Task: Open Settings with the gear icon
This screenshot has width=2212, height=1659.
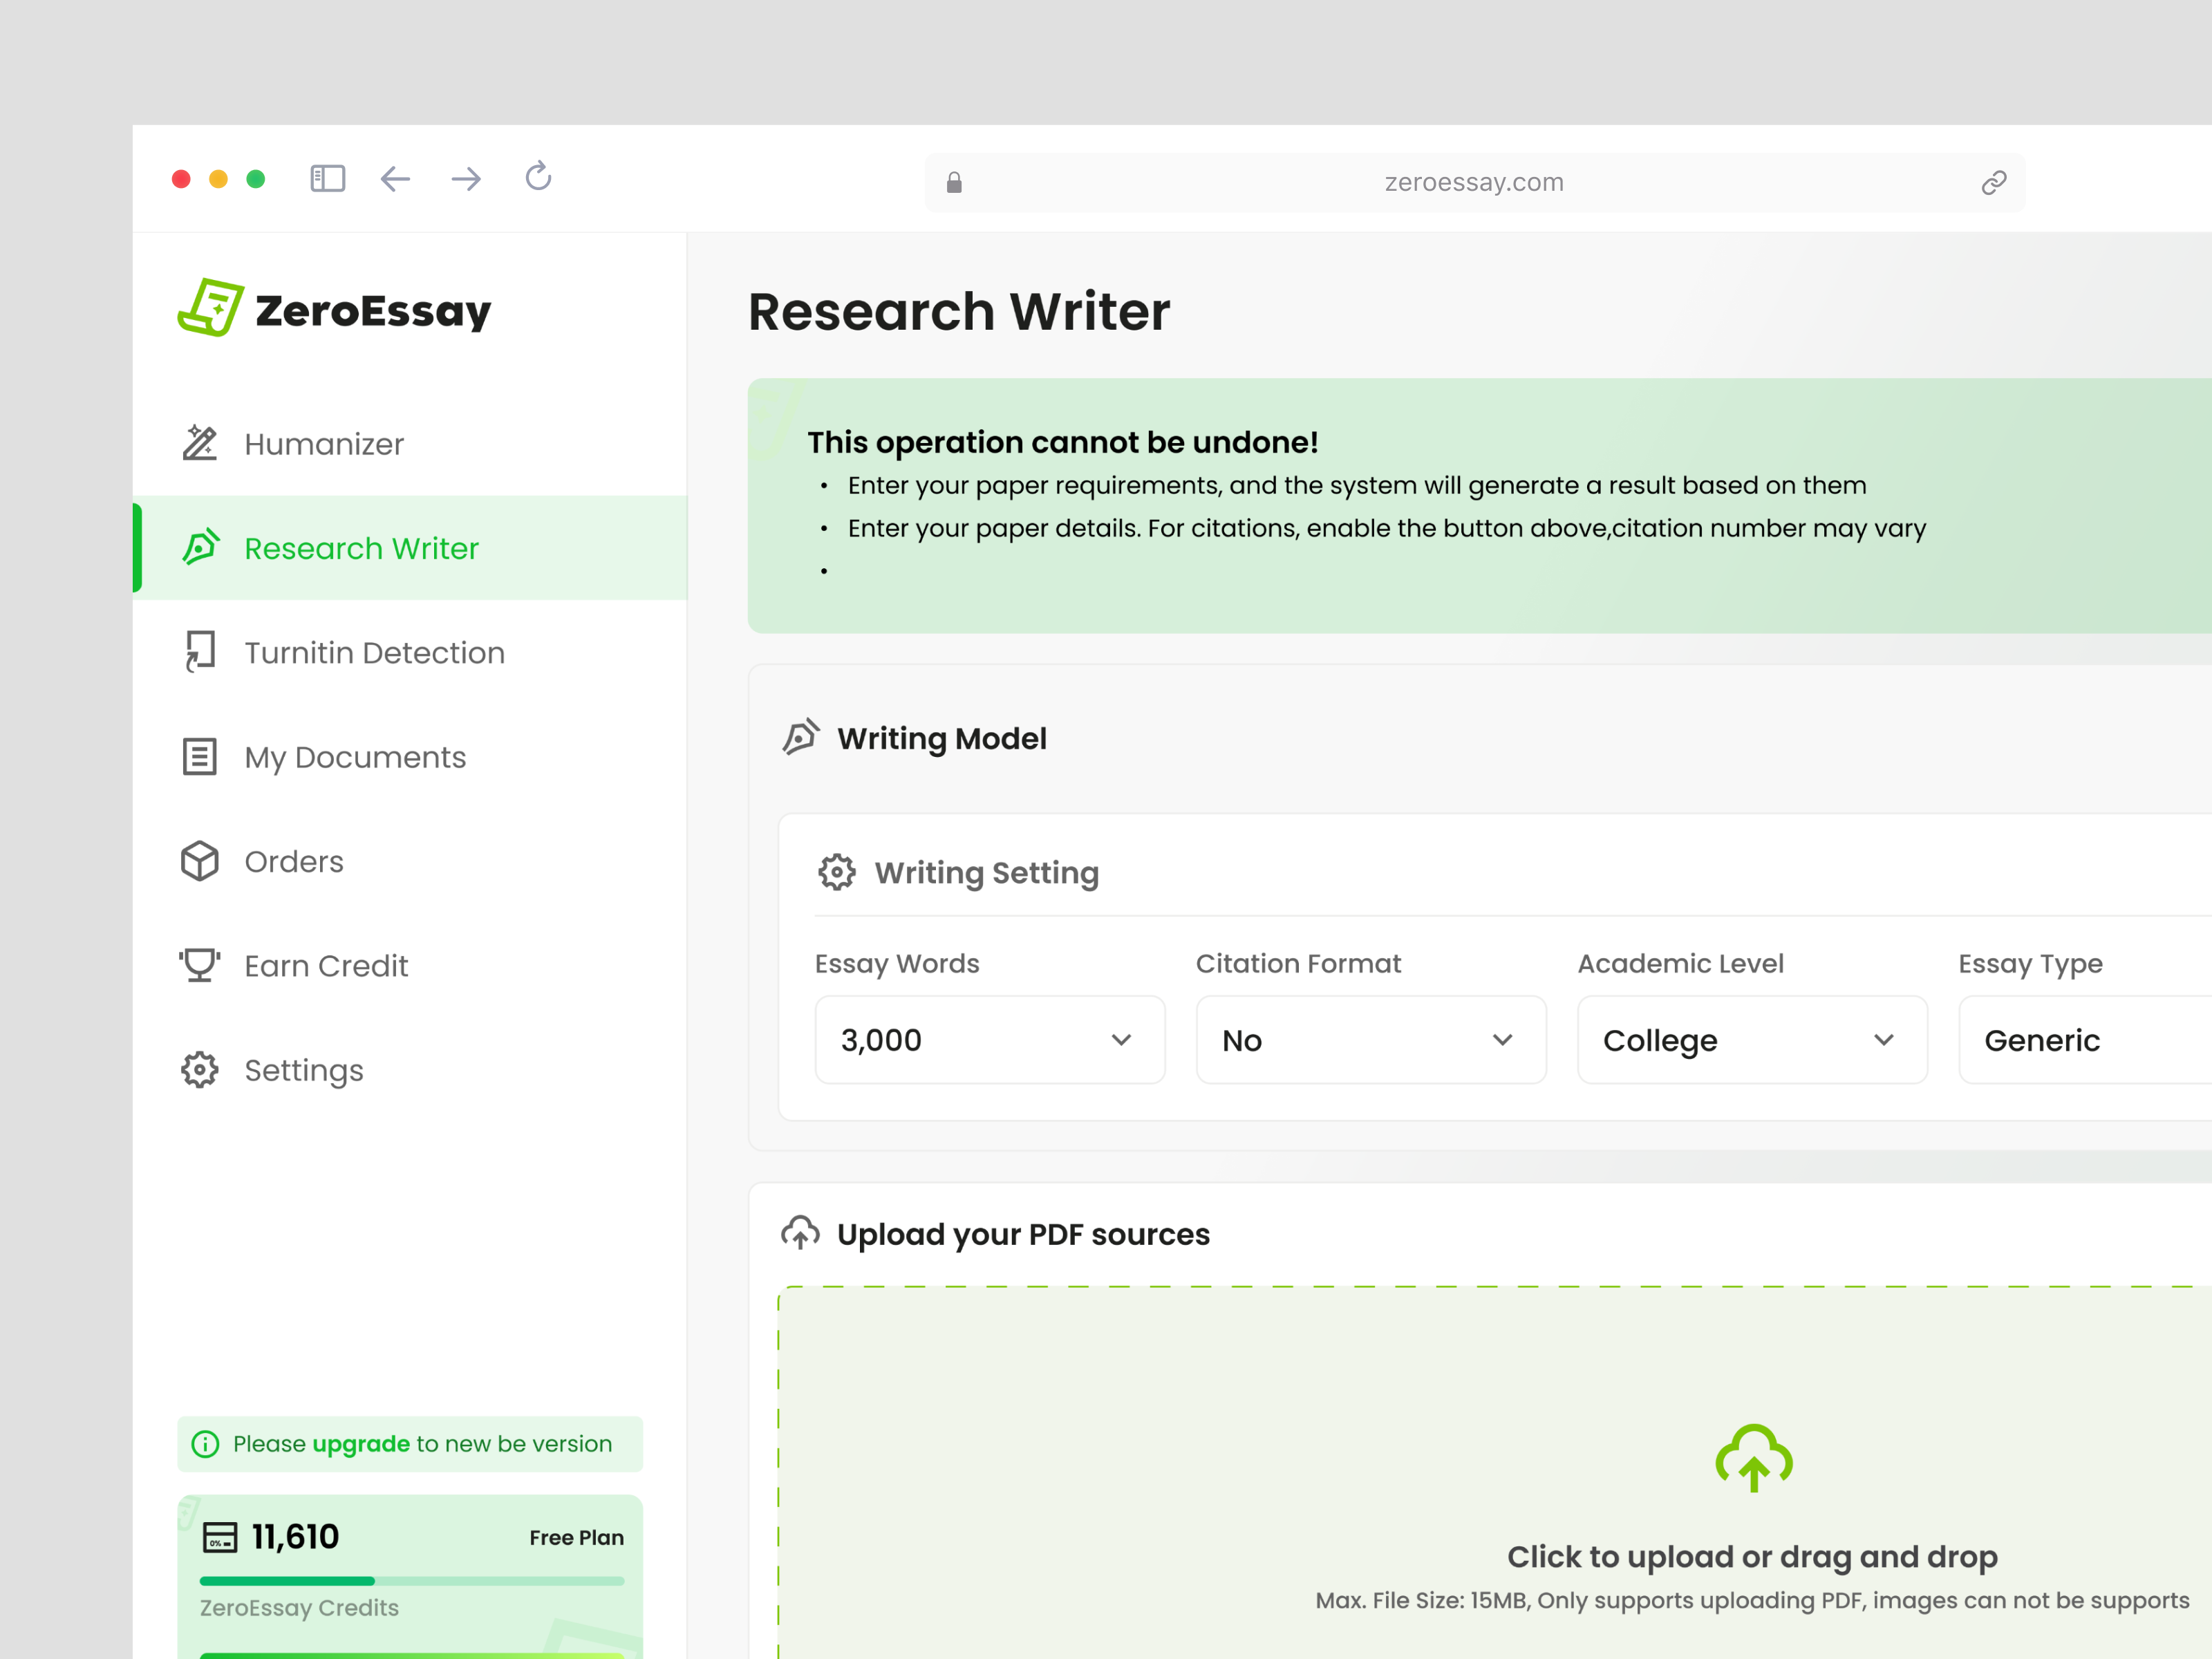Action: [200, 1069]
